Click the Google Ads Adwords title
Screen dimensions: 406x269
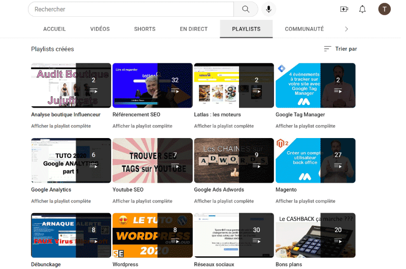pos(219,189)
